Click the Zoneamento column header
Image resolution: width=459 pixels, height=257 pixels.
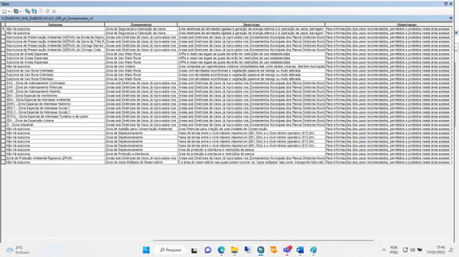click(141, 25)
